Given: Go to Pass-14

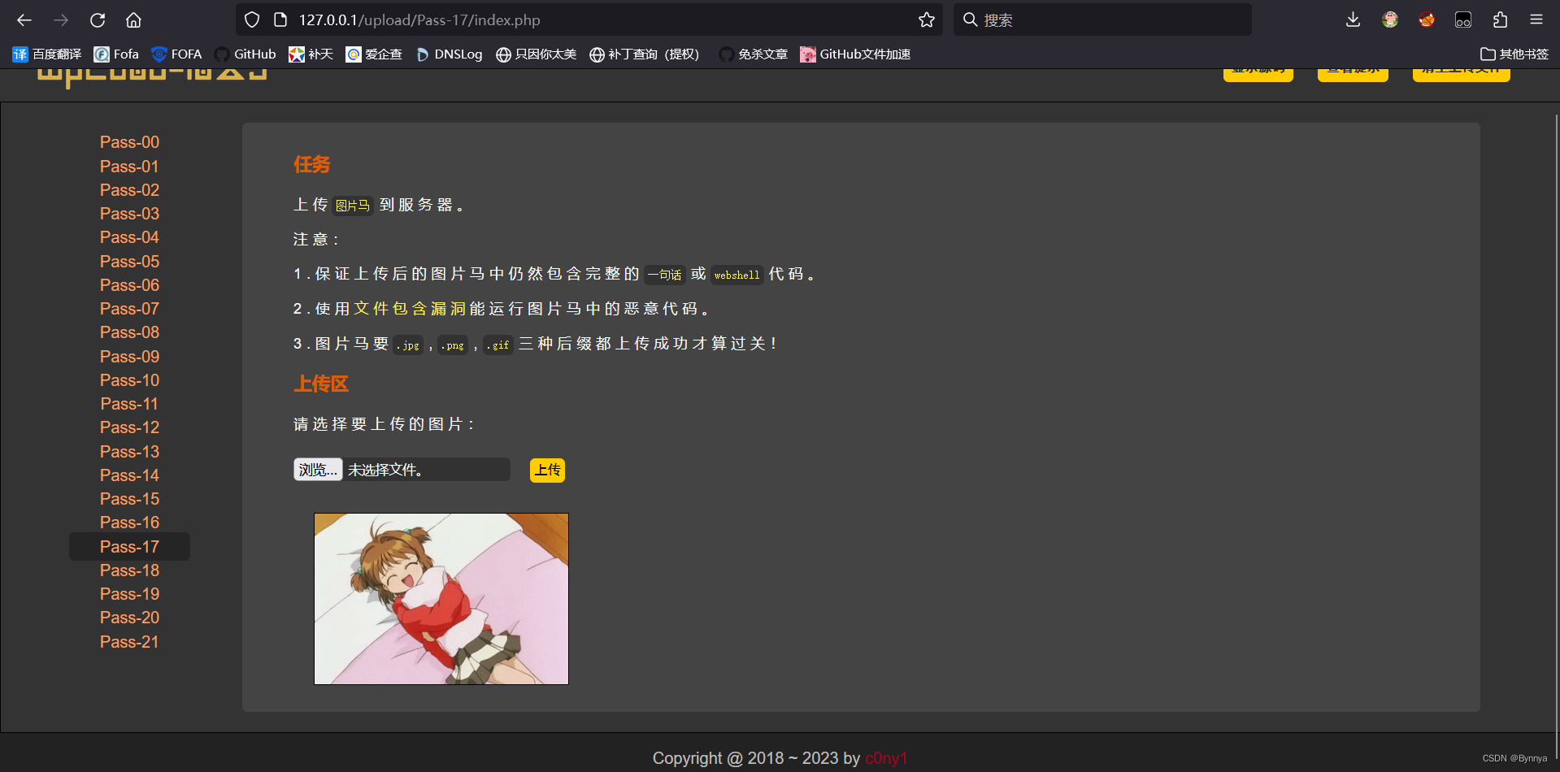Looking at the screenshot, I should pyautogui.click(x=129, y=475).
